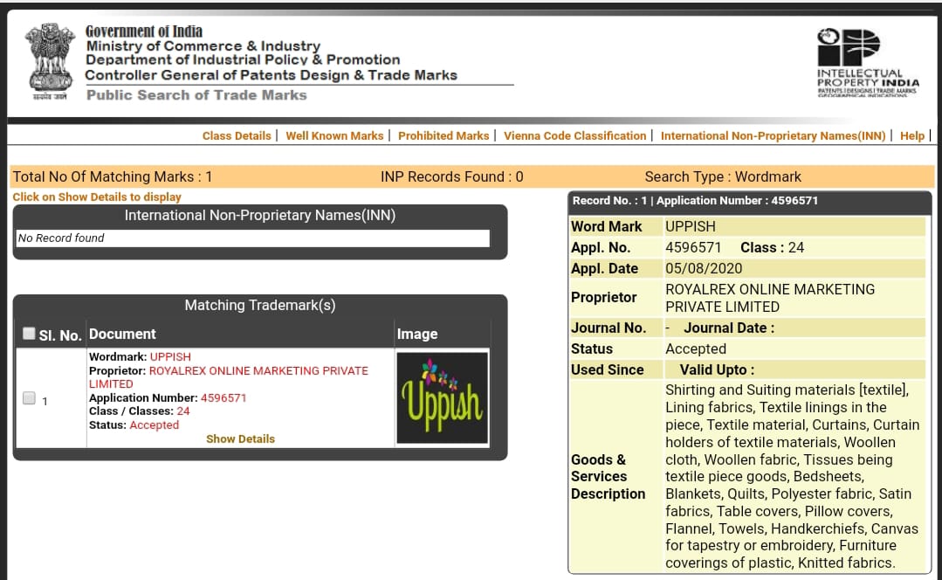This screenshot has height=580, width=942.
Task: Click Show Details for UPPISH
Action: [240, 438]
